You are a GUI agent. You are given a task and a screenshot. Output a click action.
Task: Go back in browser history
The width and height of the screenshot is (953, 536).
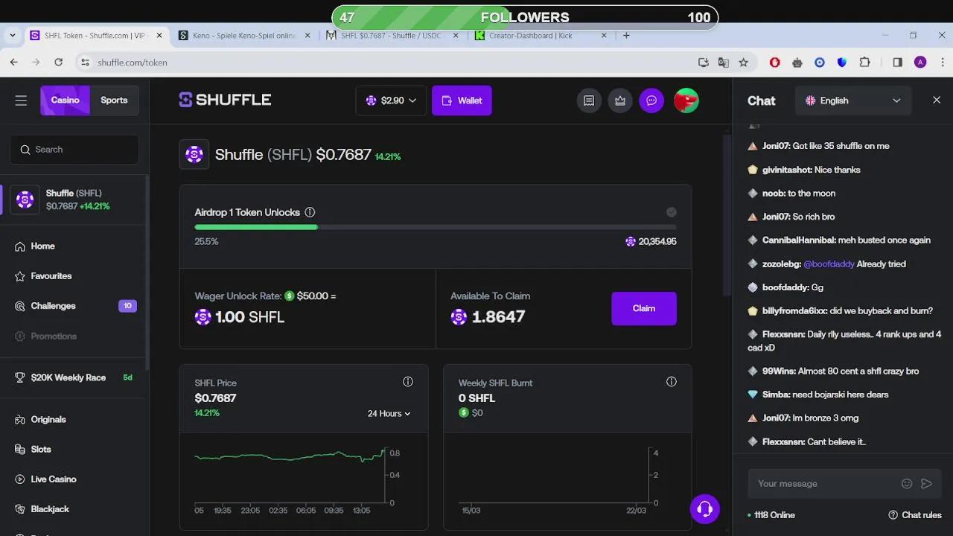pyautogui.click(x=14, y=63)
